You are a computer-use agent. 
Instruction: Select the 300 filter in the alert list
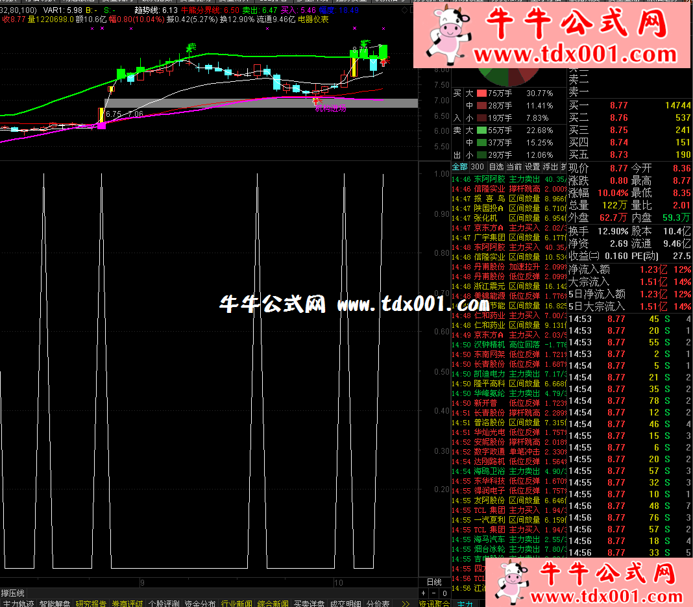coord(478,167)
